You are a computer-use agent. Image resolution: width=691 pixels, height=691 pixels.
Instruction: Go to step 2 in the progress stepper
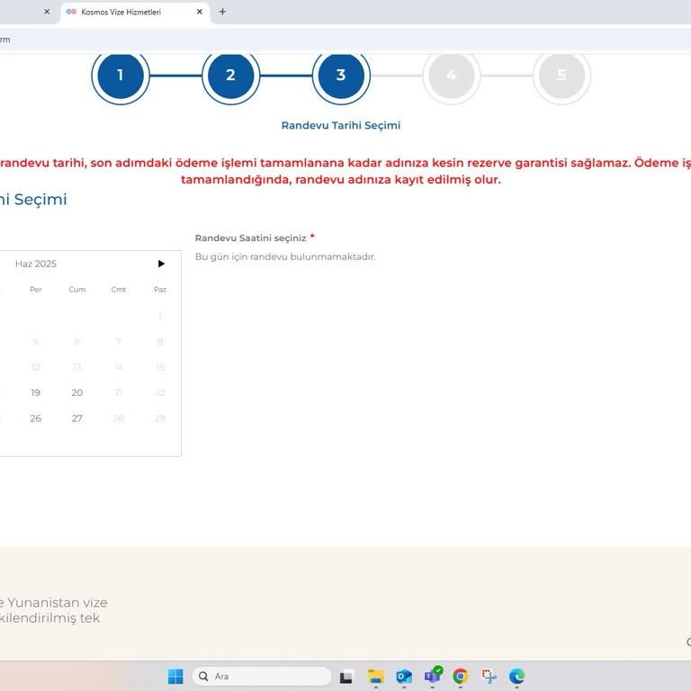coord(230,75)
